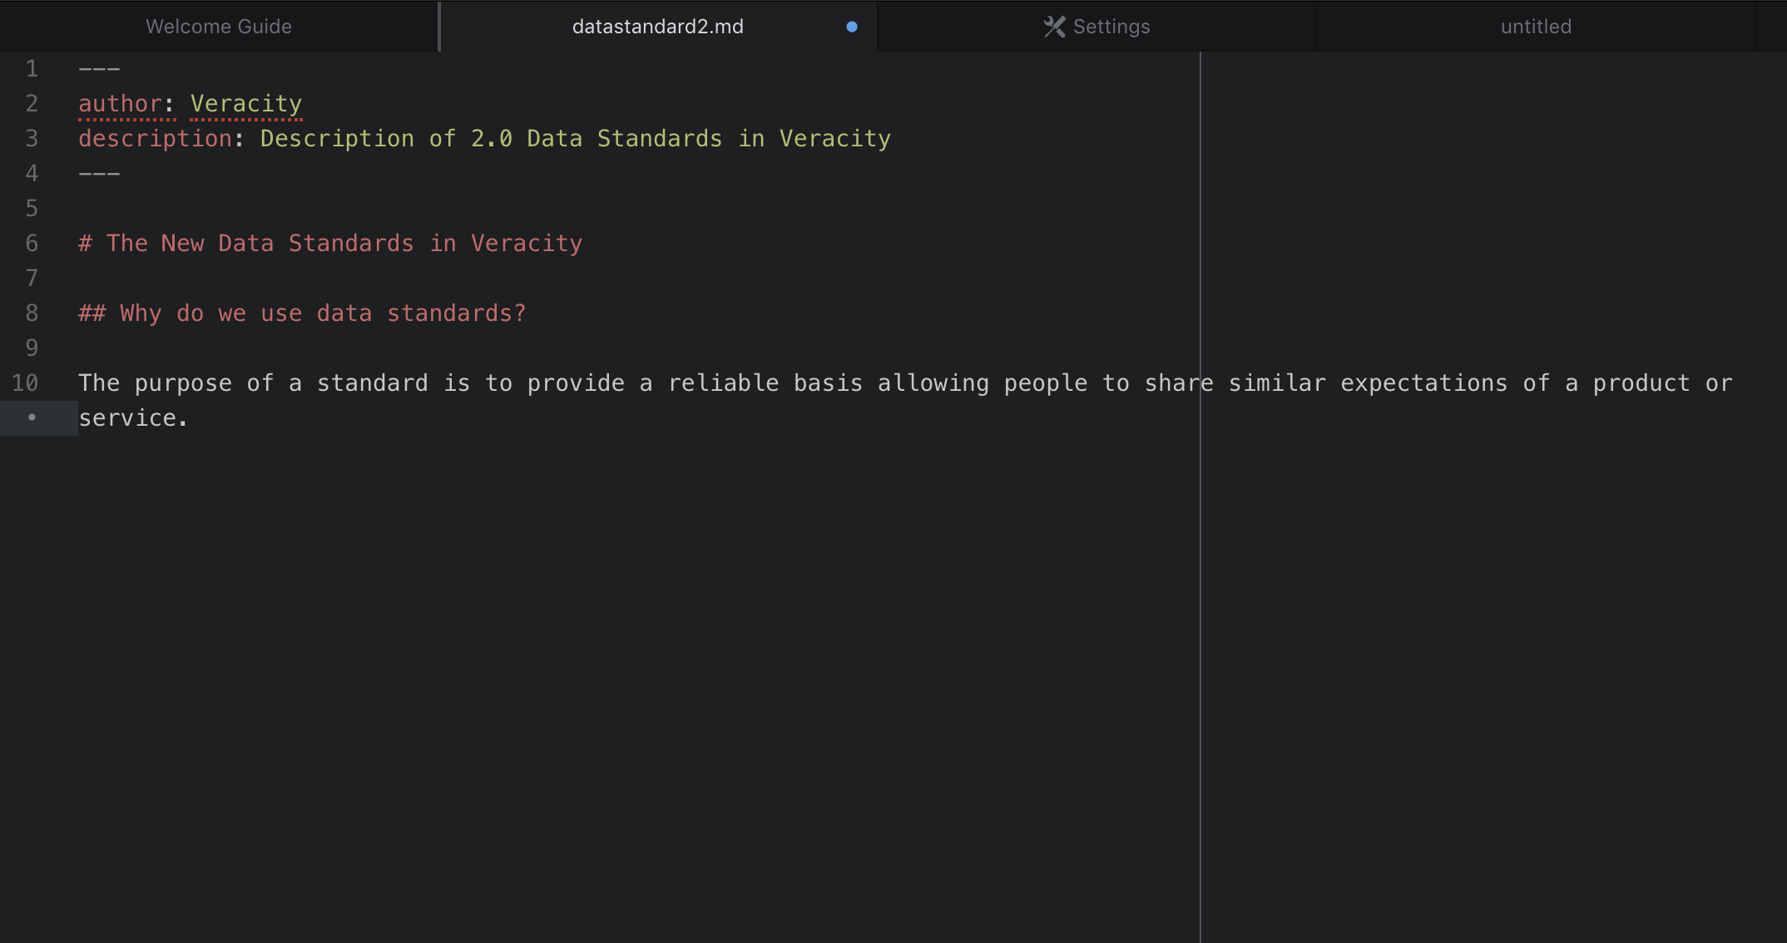
Task: Select the datastandard2.md tab
Action: (658, 27)
